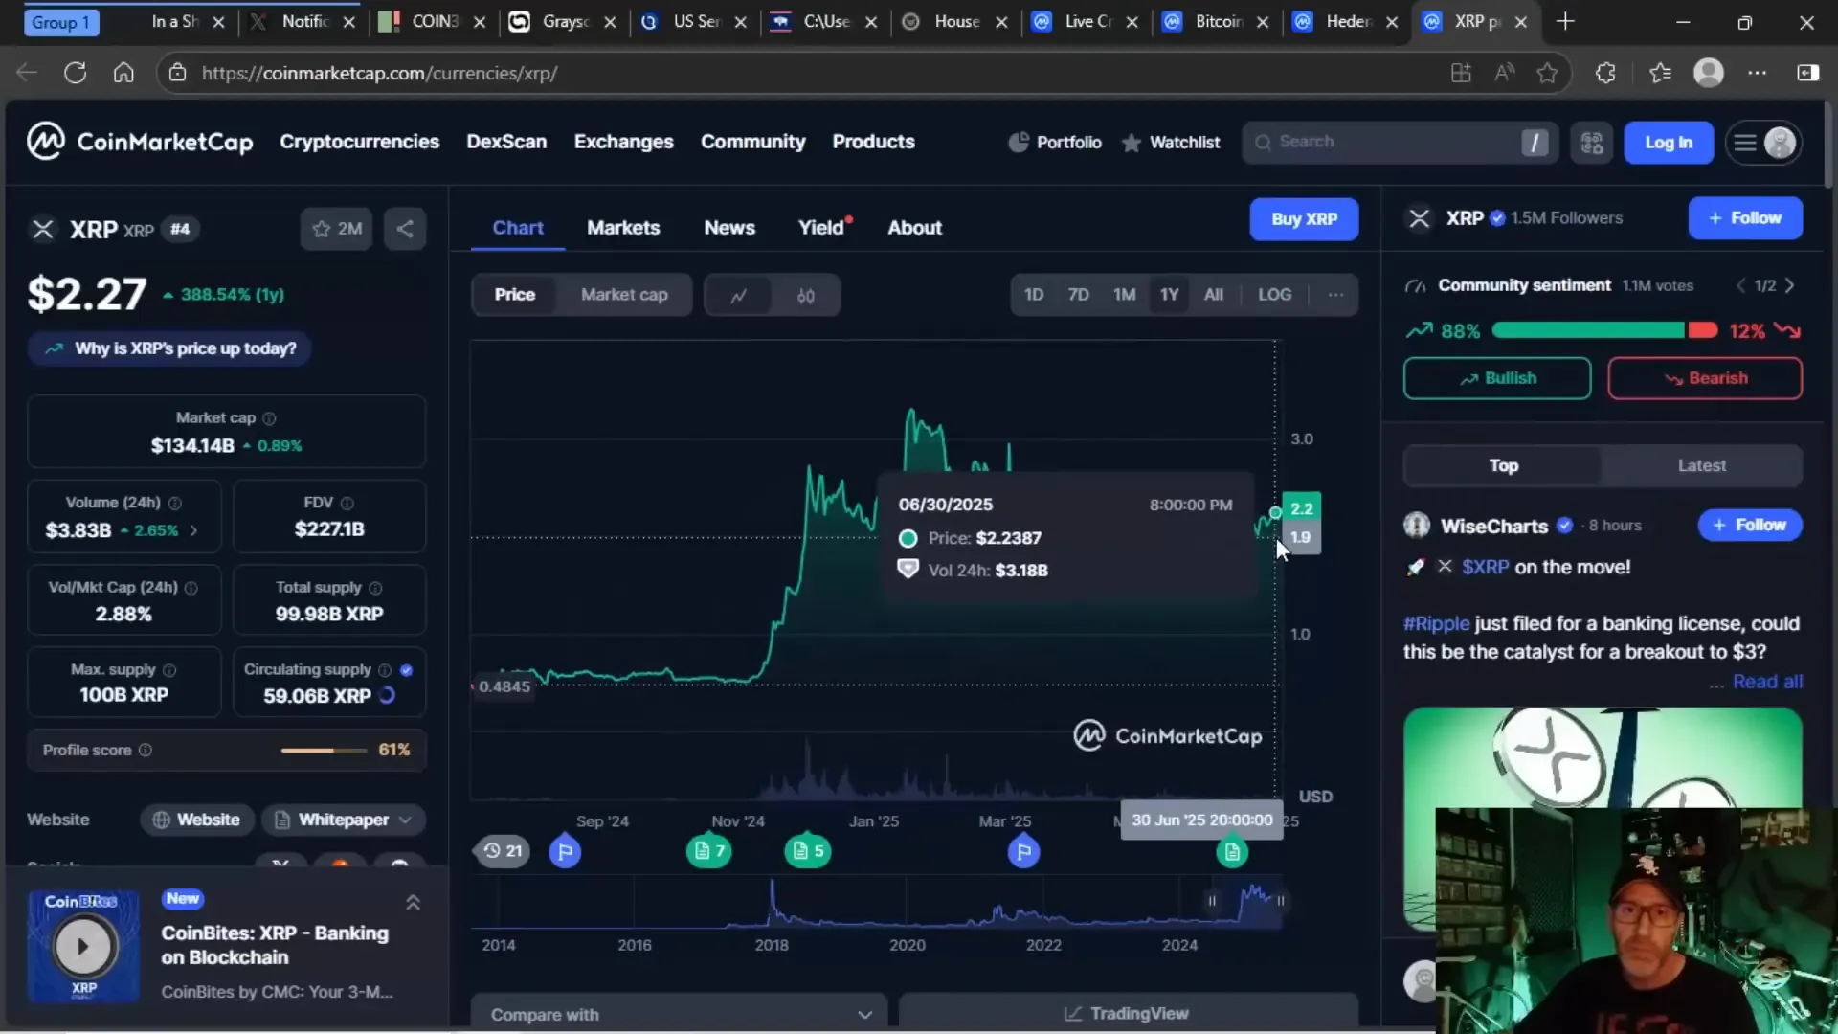Set chart range to 1Y
1838x1034 pixels.
[1170, 295]
